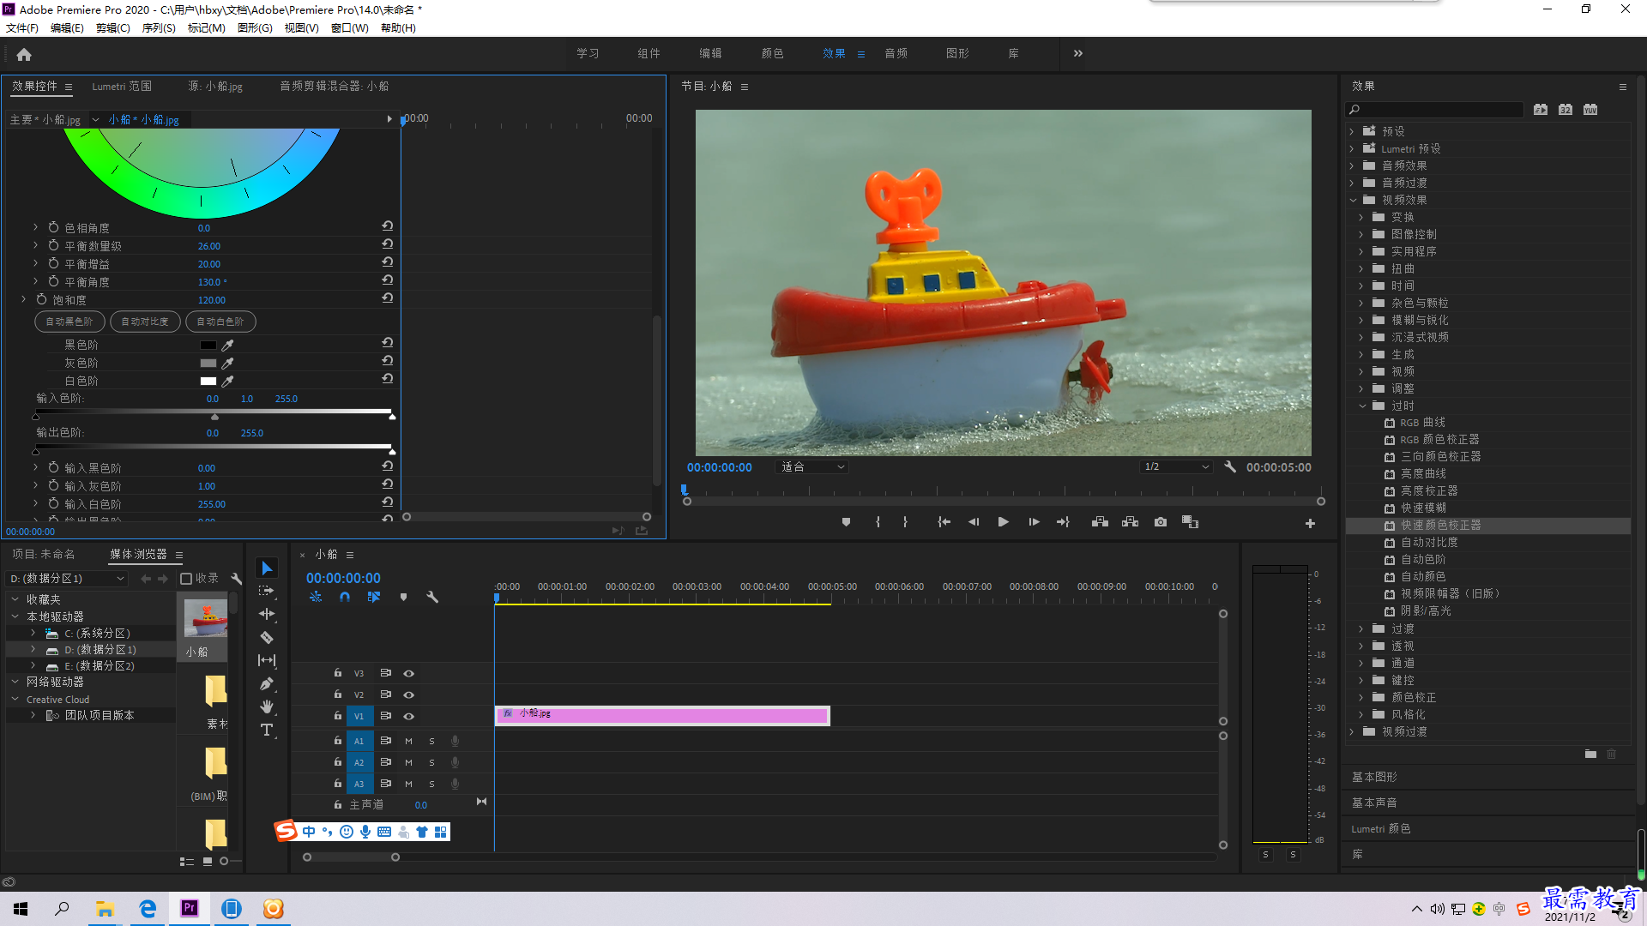The image size is (1647, 926).
Task: Open timeline display settings wrench
Action: [432, 597]
